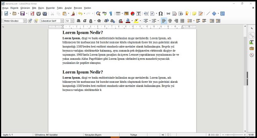Screen dimensions: 257x138
Task: Insert a hyperlink
Action: coord(169,13)
